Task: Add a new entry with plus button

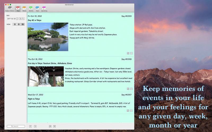Action: (35, 126)
